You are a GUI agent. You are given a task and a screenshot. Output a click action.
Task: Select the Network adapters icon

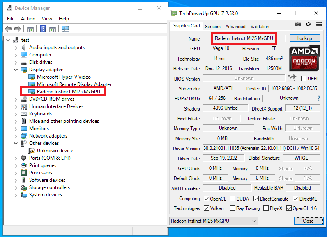[x=24, y=136]
